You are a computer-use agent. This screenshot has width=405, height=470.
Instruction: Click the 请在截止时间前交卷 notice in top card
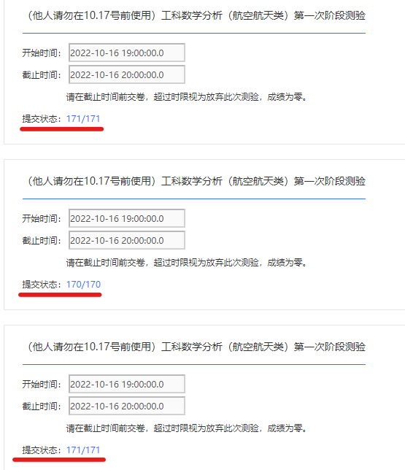(x=187, y=97)
